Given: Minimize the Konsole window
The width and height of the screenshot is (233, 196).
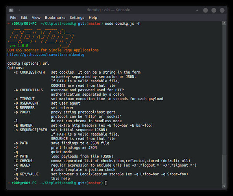Looking at the screenshot, I should (x=205, y=10).
